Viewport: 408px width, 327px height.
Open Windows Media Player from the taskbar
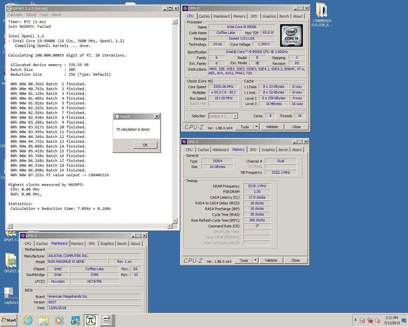click(x=59, y=320)
